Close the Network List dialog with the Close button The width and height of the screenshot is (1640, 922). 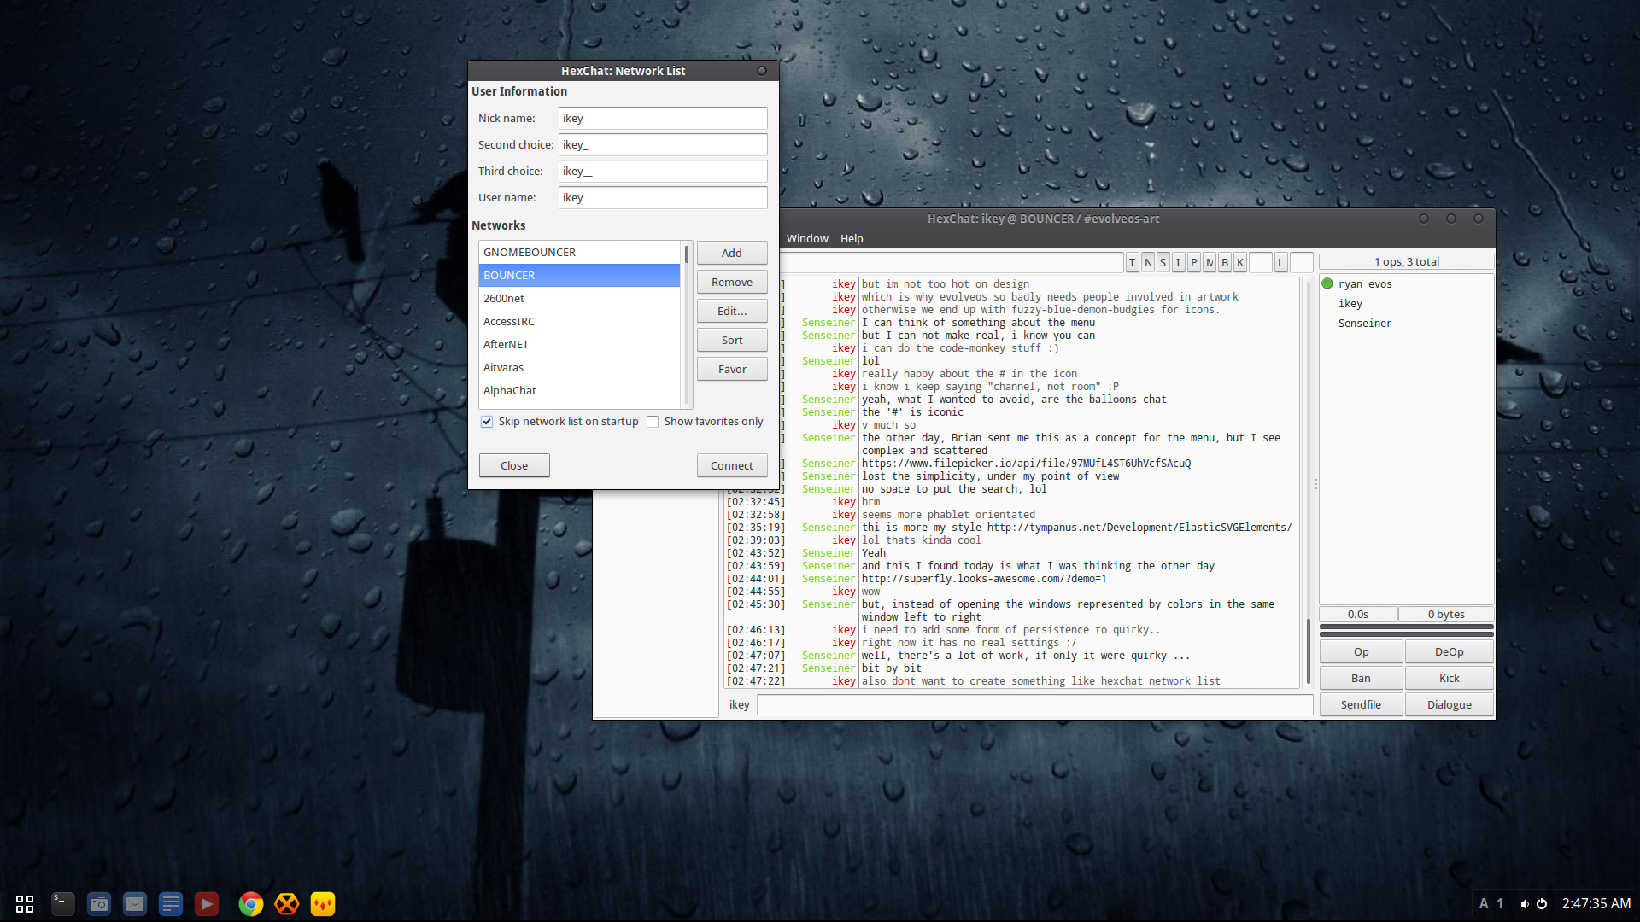click(x=514, y=465)
